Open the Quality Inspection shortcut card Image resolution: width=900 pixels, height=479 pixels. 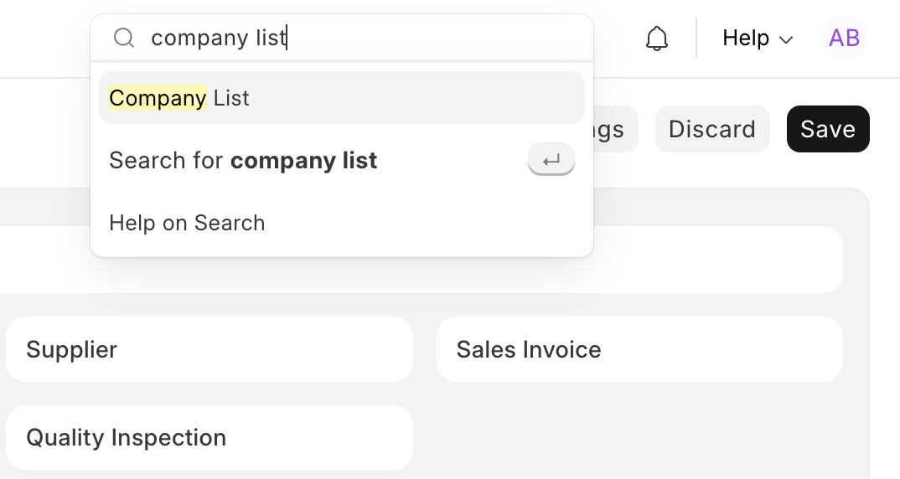click(209, 438)
